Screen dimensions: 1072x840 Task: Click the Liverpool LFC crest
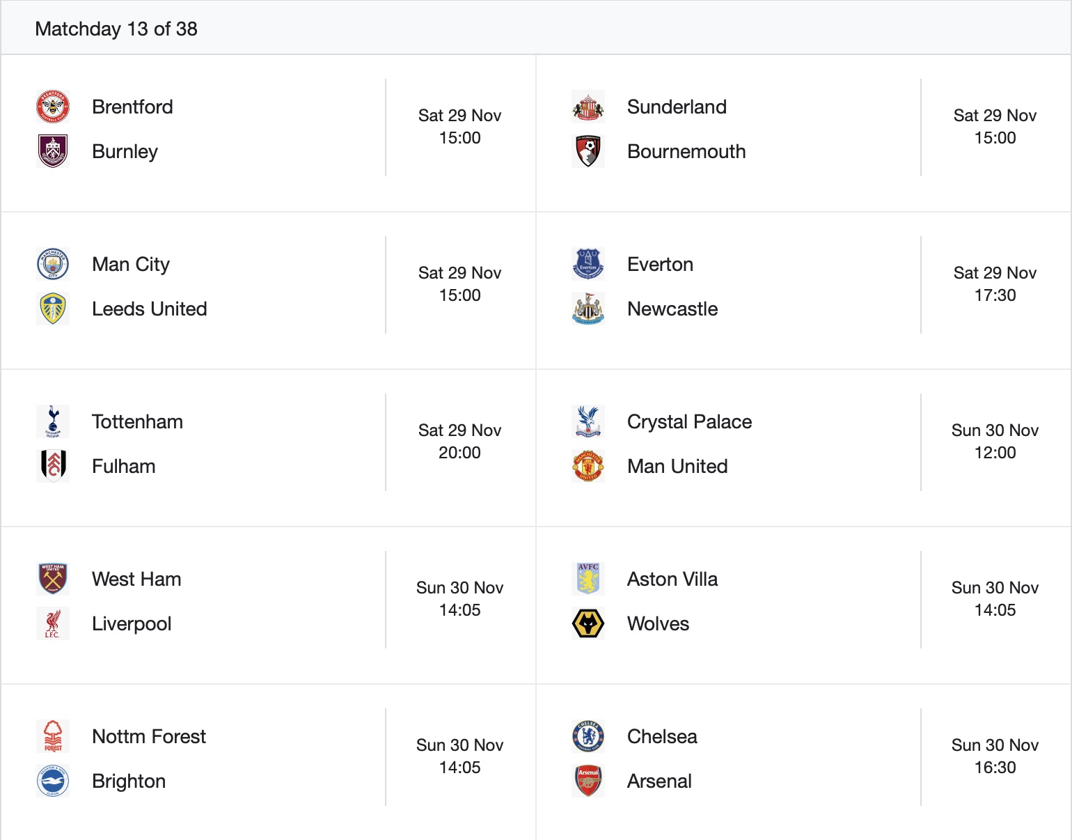pyautogui.click(x=53, y=623)
